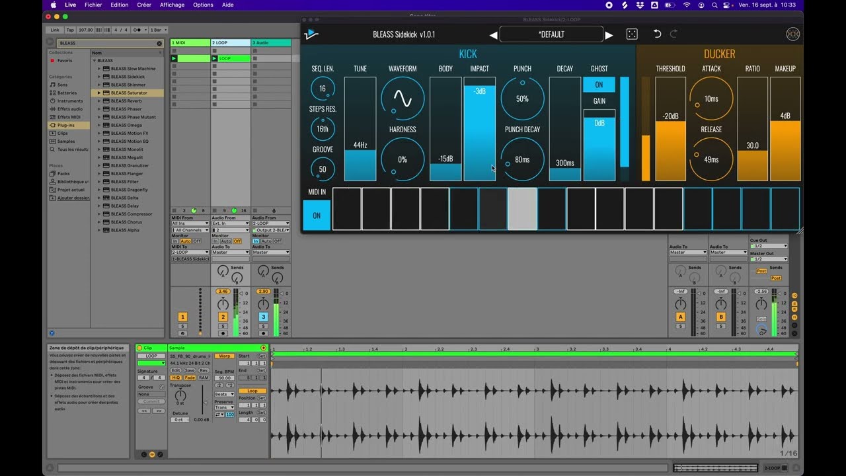Click the randomize dice icon in Sidekick
846x476 pixels.
[x=632, y=34]
